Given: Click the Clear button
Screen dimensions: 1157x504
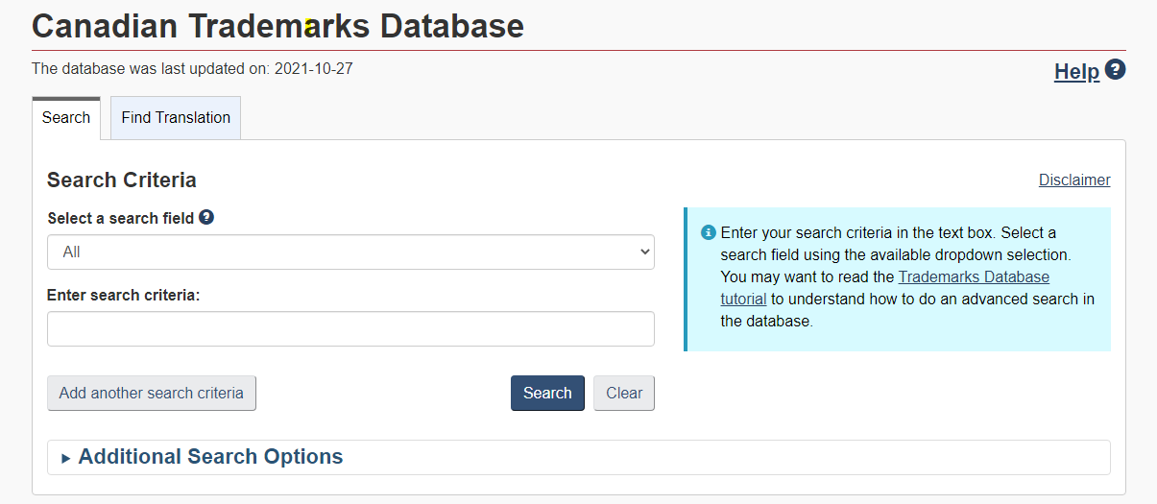Looking at the screenshot, I should point(624,393).
